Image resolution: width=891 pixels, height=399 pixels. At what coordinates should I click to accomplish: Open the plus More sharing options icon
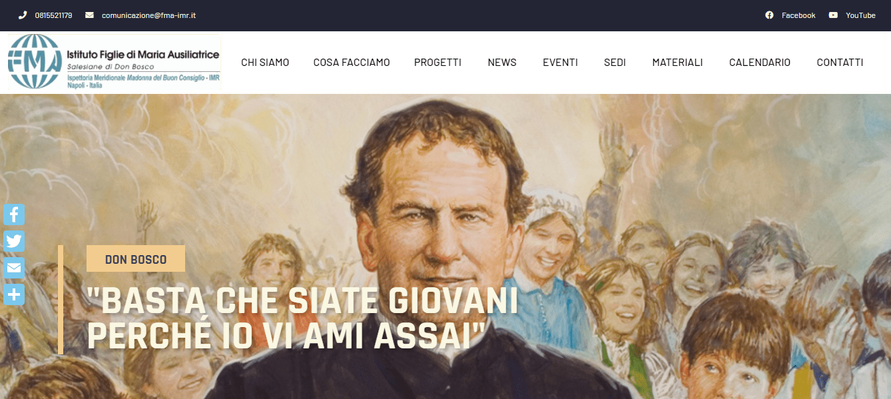click(14, 294)
